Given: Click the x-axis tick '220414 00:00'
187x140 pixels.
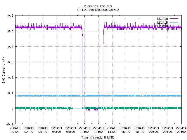Looking at the screenshot, I should [x=181, y=130].
